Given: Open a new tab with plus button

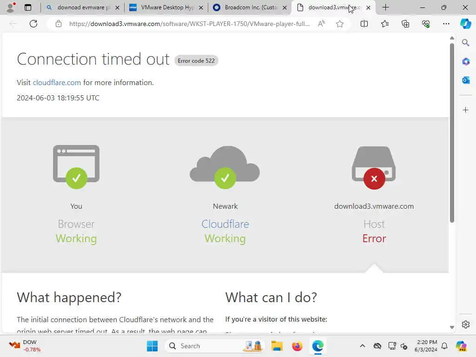Looking at the screenshot, I should [x=385, y=7].
